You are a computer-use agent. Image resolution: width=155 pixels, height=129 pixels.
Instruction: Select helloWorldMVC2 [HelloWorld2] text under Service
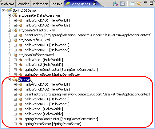point(47,104)
